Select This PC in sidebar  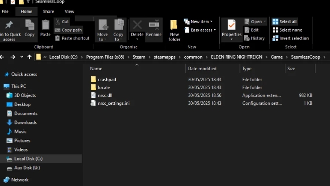pyautogui.click(x=19, y=86)
